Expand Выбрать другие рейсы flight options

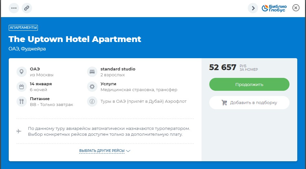(102, 151)
